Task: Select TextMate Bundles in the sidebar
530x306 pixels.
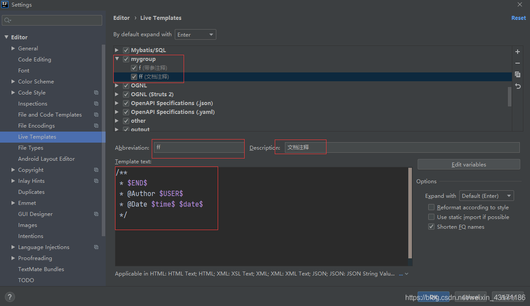Action: tap(41, 269)
